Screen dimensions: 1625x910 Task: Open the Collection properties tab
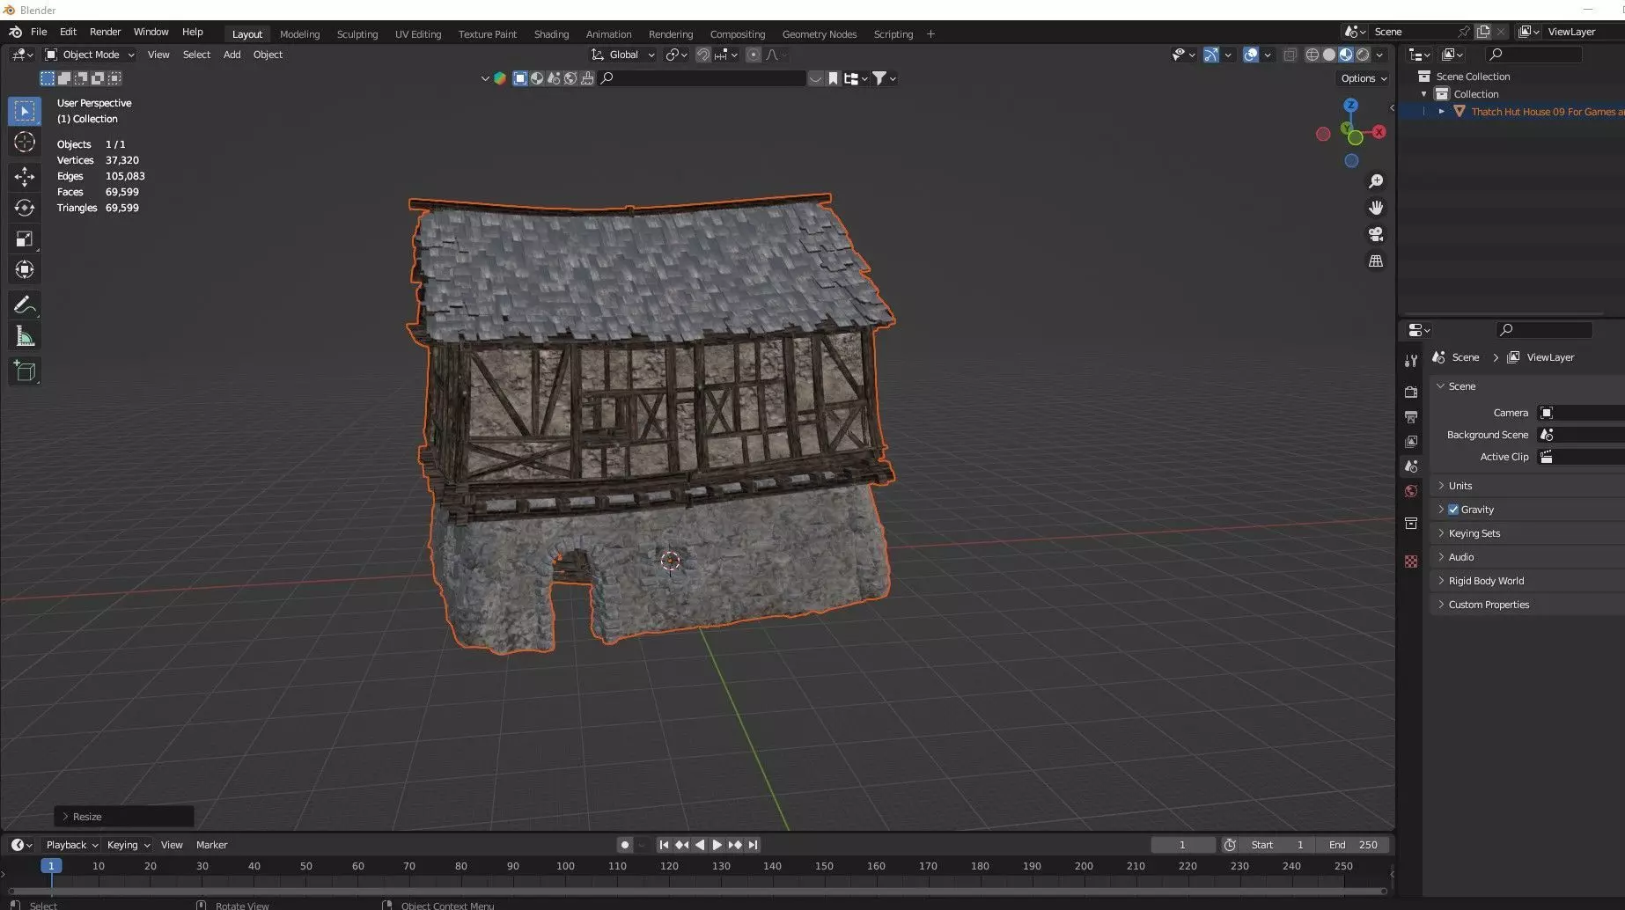tap(1411, 523)
